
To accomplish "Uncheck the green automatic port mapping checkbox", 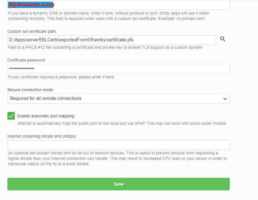I will 11,116.
